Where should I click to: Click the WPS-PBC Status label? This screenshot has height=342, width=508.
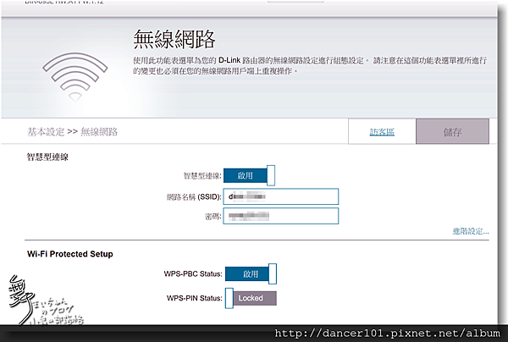193,274
